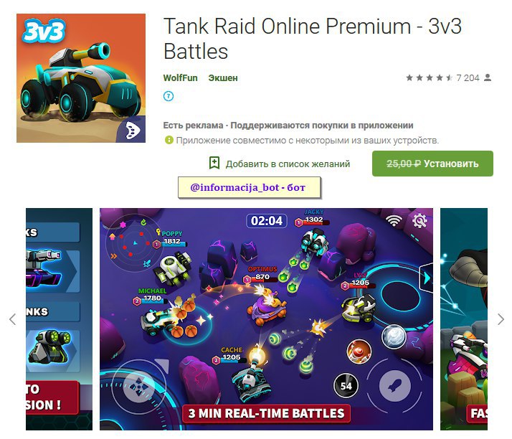Click the ammo counter showing 54

tap(346, 386)
